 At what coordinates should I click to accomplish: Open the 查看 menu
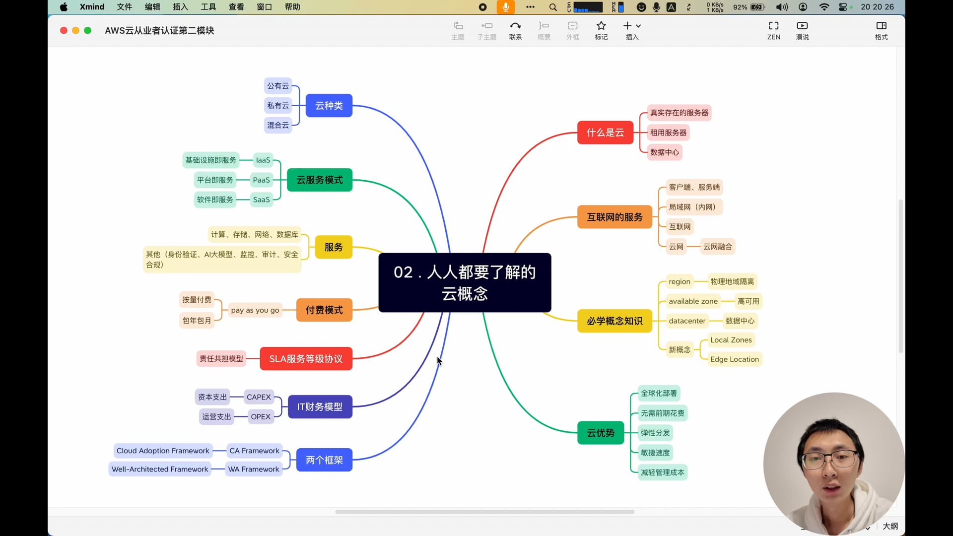(x=236, y=7)
